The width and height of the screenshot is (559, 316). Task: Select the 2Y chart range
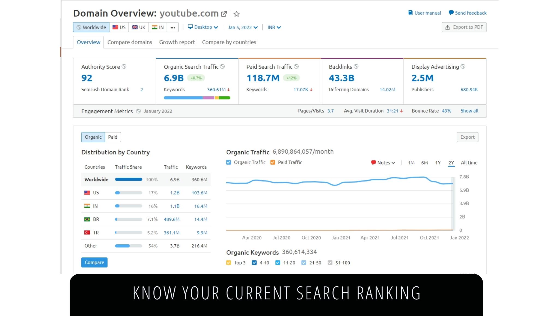point(451,163)
